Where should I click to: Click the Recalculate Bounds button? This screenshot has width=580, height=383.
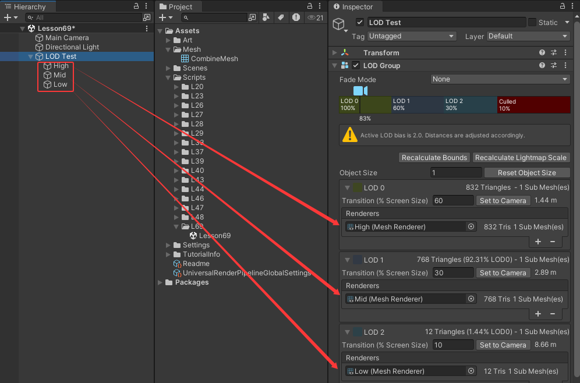coord(434,158)
